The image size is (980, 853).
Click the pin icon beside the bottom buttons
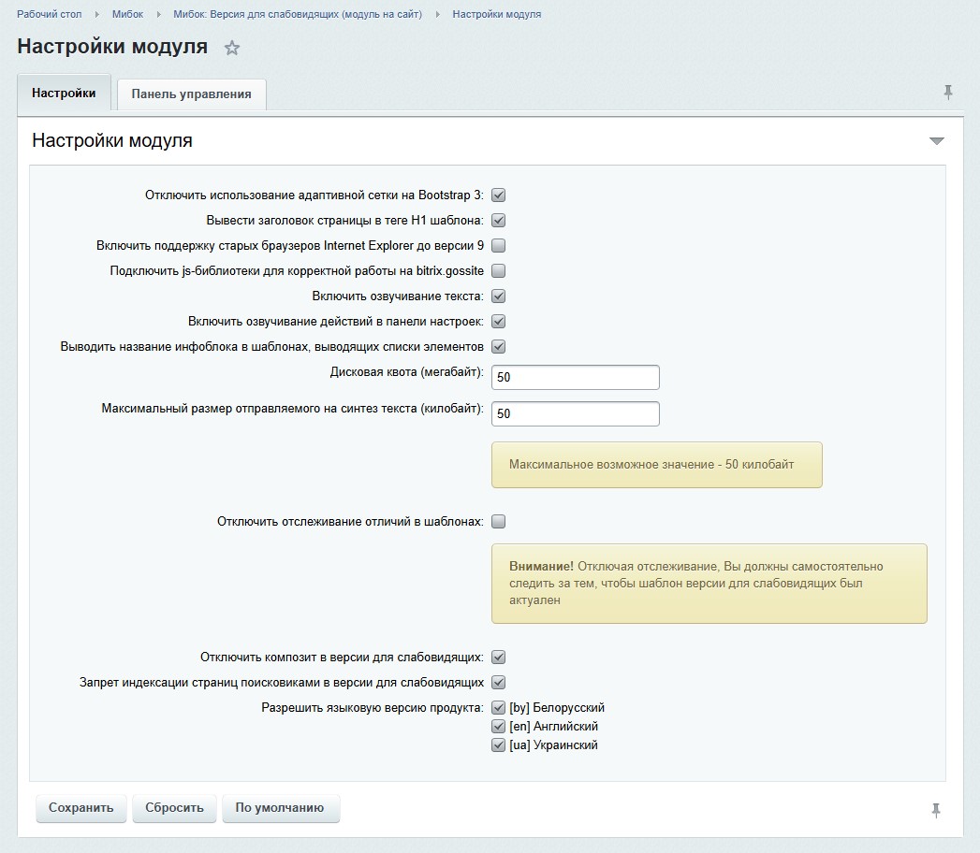tap(936, 810)
